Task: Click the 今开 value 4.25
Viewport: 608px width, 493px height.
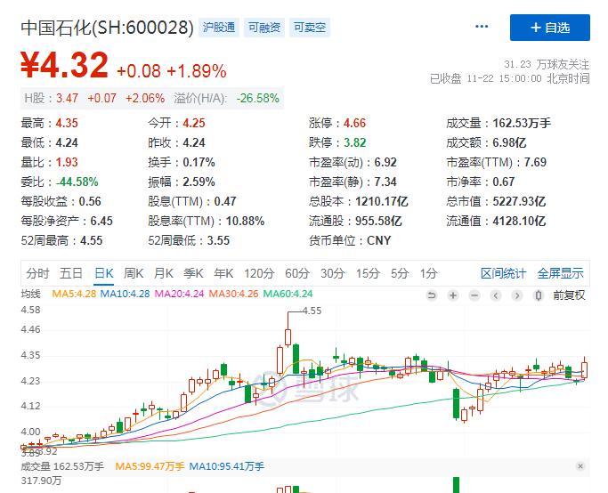Action: [x=194, y=123]
